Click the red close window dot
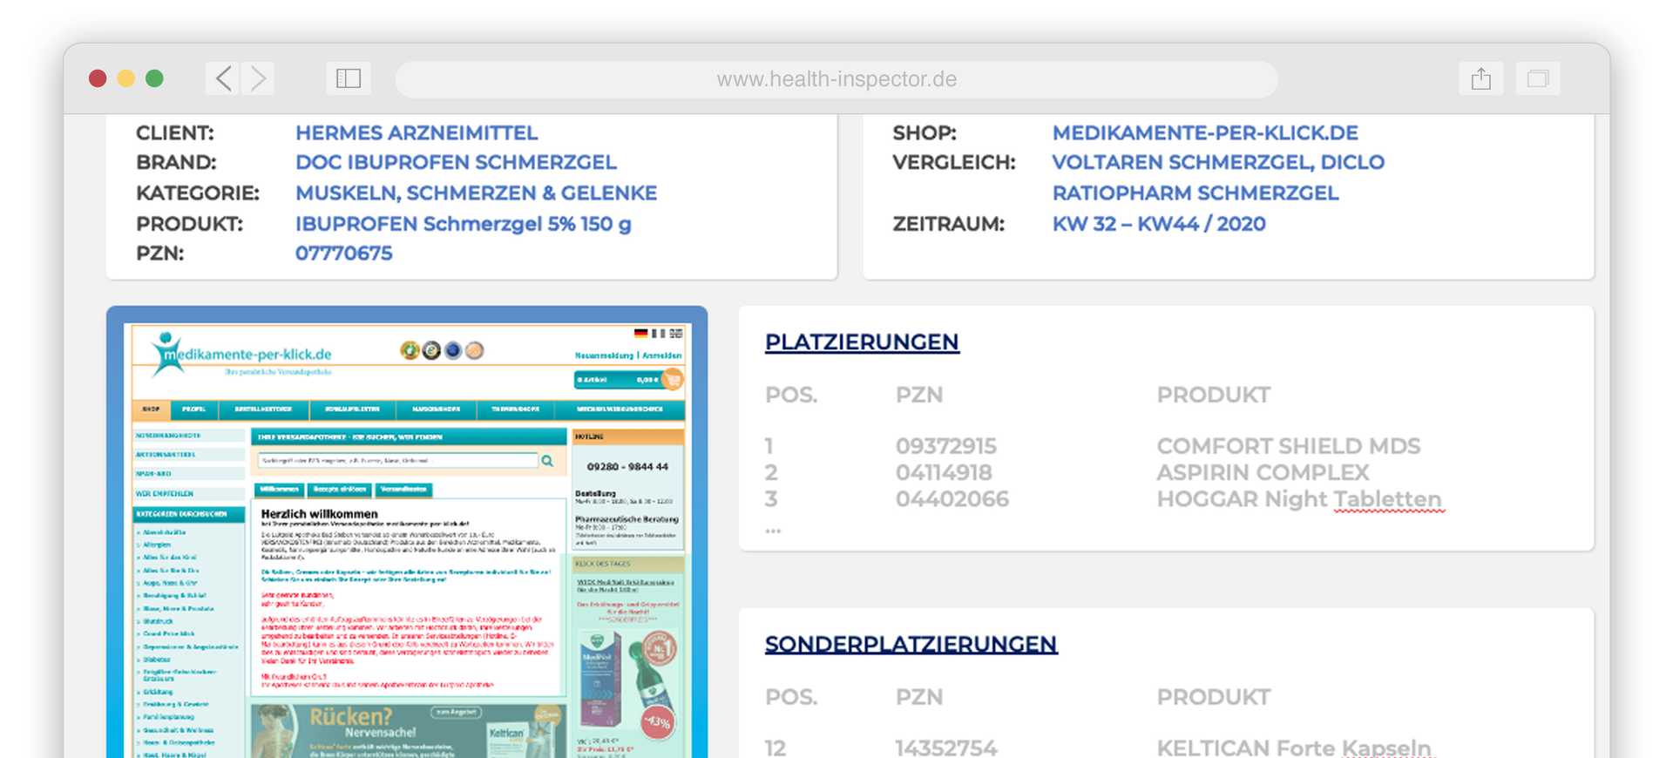The height and width of the screenshot is (758, 1673). 98,78
